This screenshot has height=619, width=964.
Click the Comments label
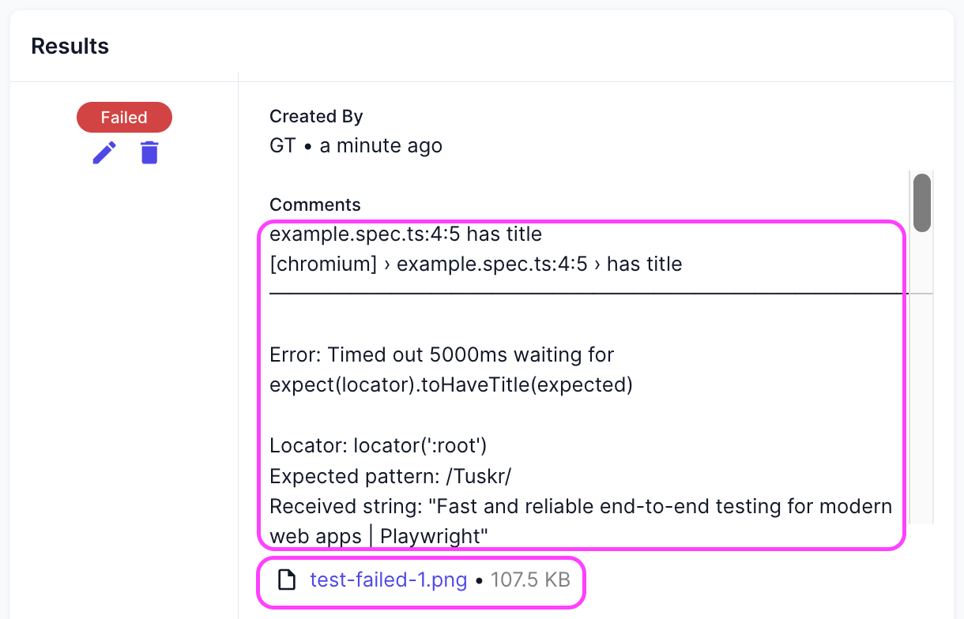(x=314, y=205)
